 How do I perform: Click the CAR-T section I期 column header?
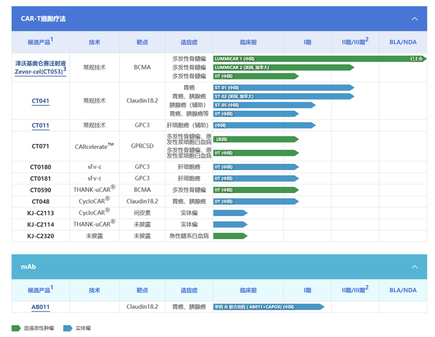pyautogui.click(x=307, y=42)
